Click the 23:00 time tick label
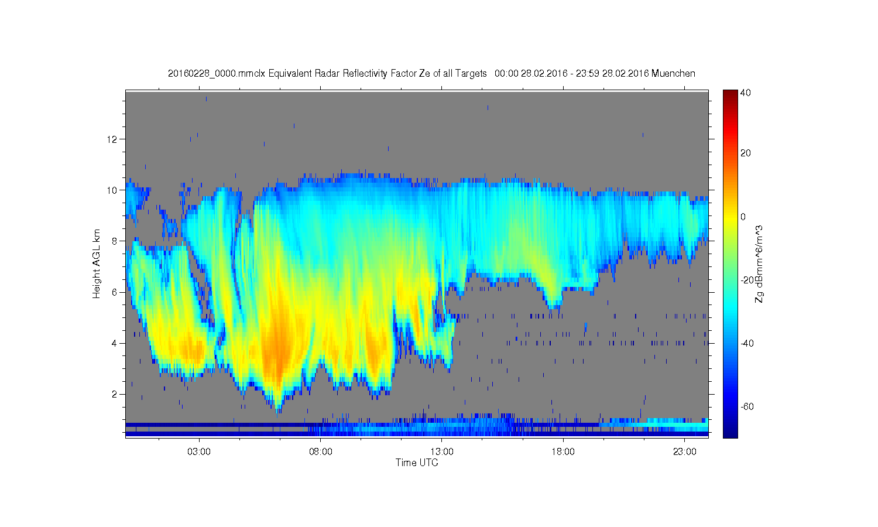878x527 pixels. [685, 452]
